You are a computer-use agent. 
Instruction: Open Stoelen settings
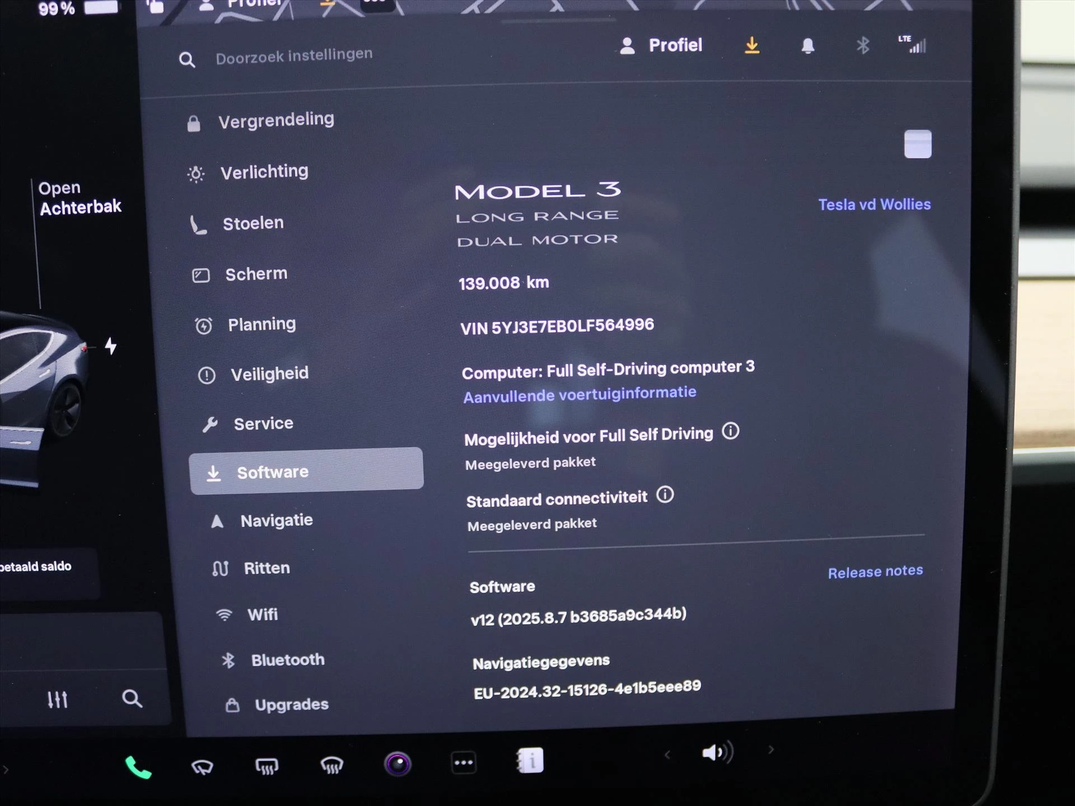pos(237,224)
